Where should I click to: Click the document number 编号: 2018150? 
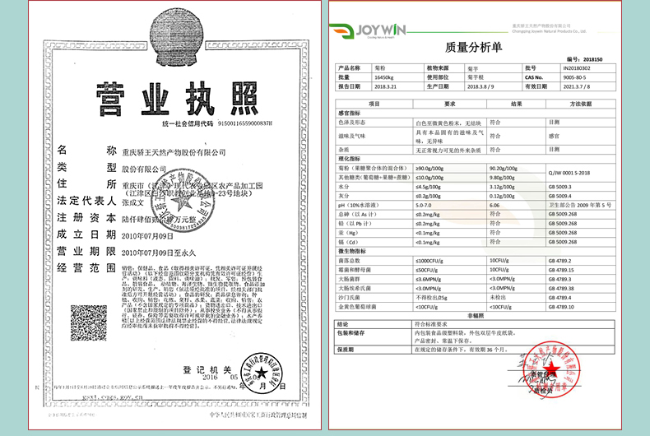[x=584, y=59]
